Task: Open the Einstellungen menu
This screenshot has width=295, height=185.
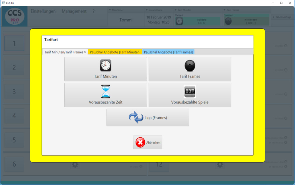Action: click(43, 11)
